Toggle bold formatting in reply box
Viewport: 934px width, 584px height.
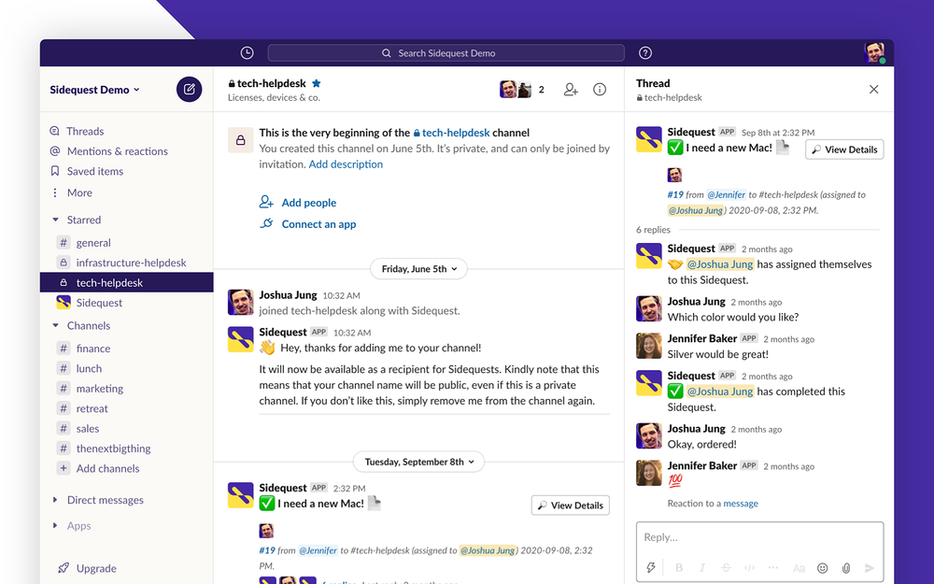coord(678,568)
